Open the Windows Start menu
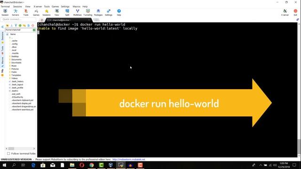The image size is (301, 169). click(4, 165)
